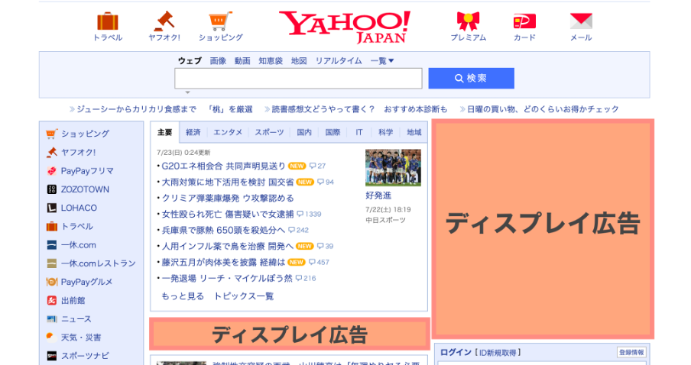Screen dimensions: 691x365
Task: Select the 画像 search tab
Action: click(218, 61)
